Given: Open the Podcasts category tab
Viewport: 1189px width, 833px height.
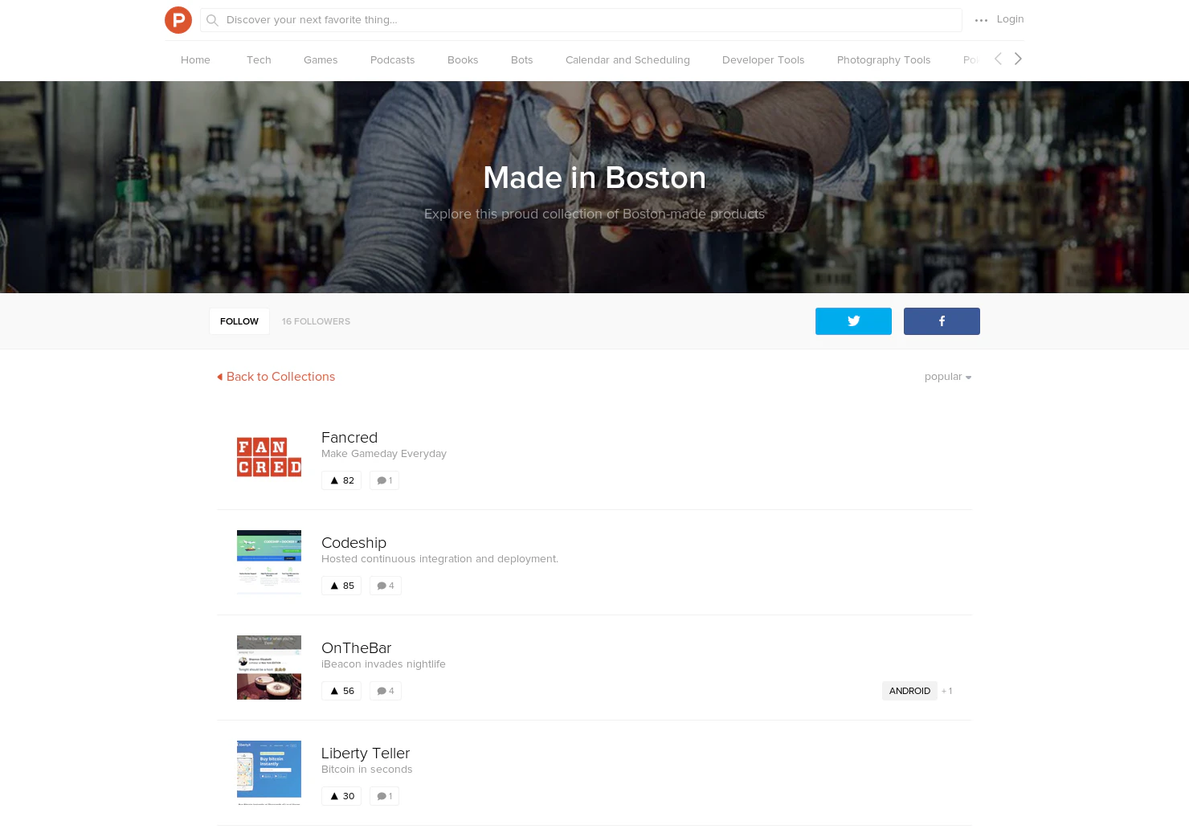Looking at the screenshot, I should (393, 60).
